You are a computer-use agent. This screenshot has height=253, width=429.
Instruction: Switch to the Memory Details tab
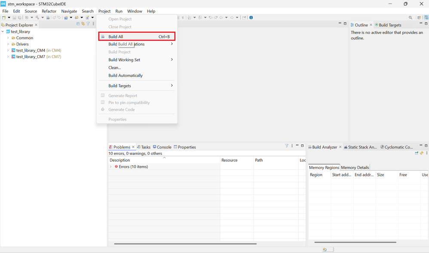[355, 167]
